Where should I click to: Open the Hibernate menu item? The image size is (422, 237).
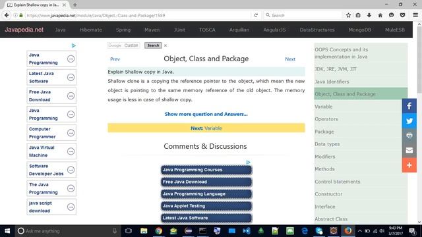91,30
